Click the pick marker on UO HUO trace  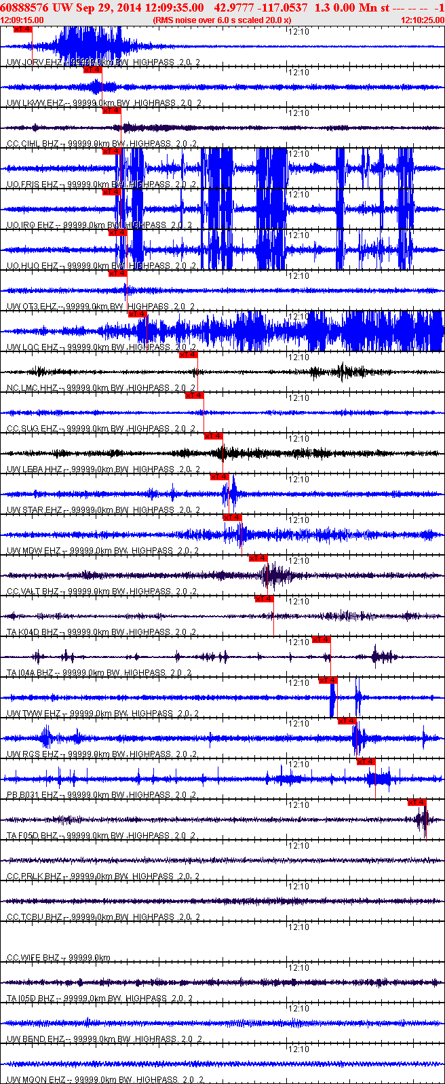coord(117,233)
